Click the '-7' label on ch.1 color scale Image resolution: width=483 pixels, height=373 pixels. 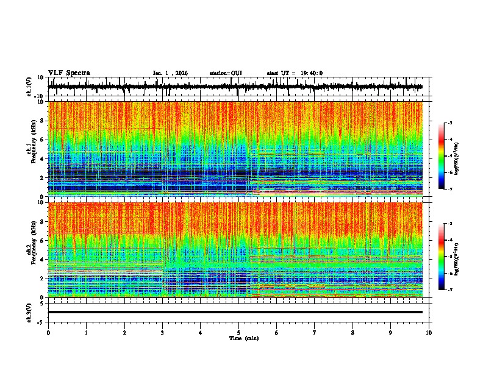point(450,189)
